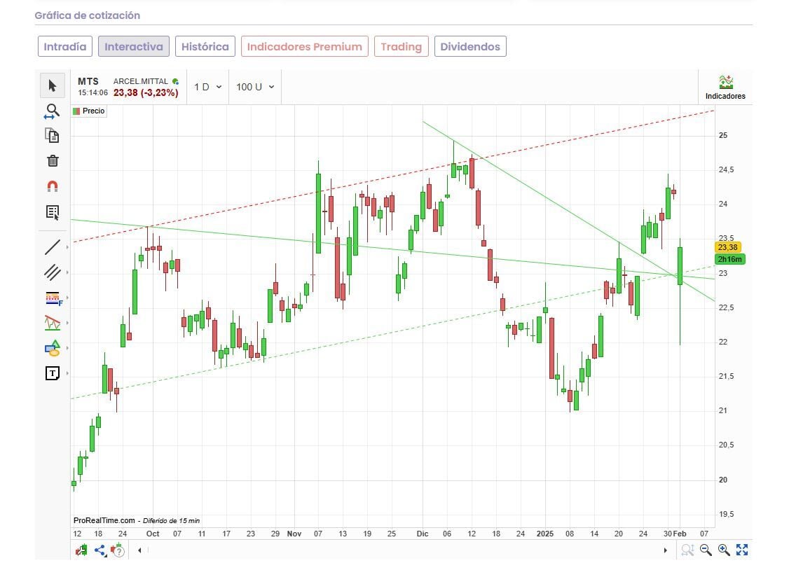
Task: Click the Gráfica de cotización heading
Action: pyautogui.click(x=88, y=15)
